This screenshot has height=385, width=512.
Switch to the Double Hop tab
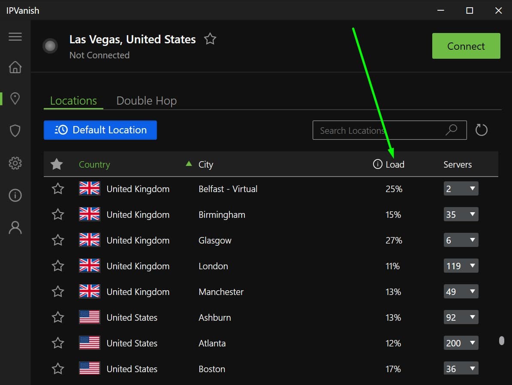146,101
